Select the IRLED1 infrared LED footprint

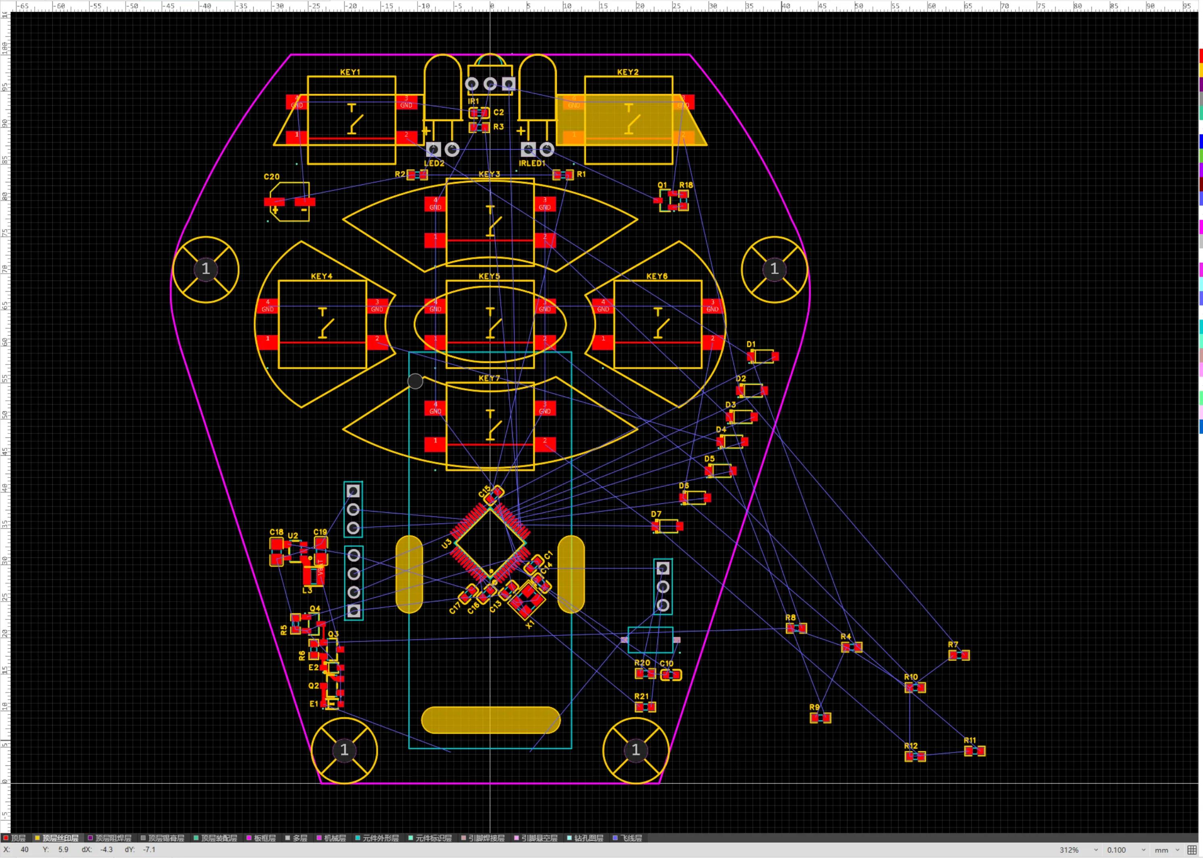[537, 106]
